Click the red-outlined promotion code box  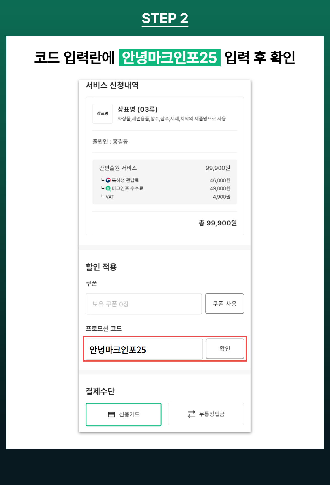[x=165, y=348]
